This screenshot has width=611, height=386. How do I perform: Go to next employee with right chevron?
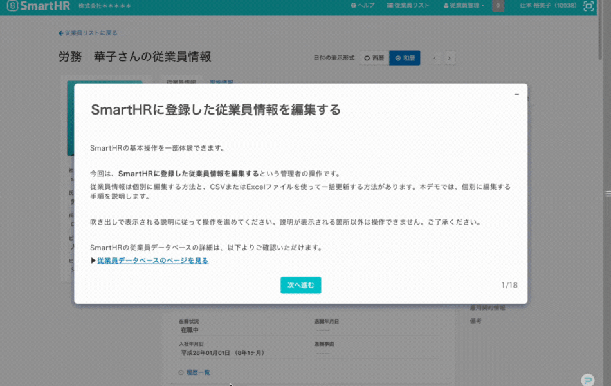[450, 58]
